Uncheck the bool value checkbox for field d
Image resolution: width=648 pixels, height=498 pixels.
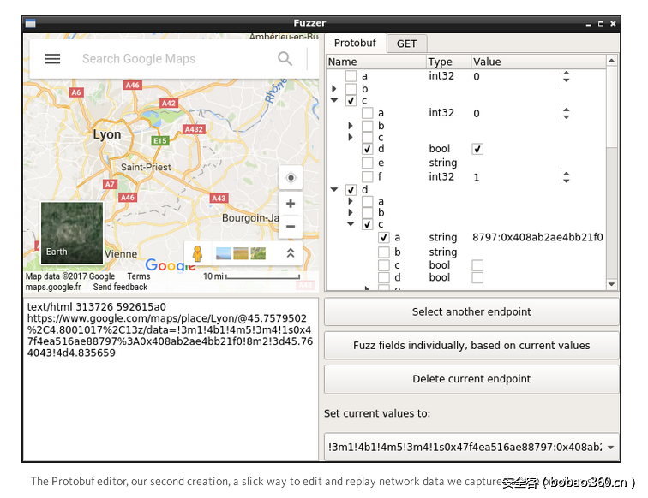click(477, 149)
